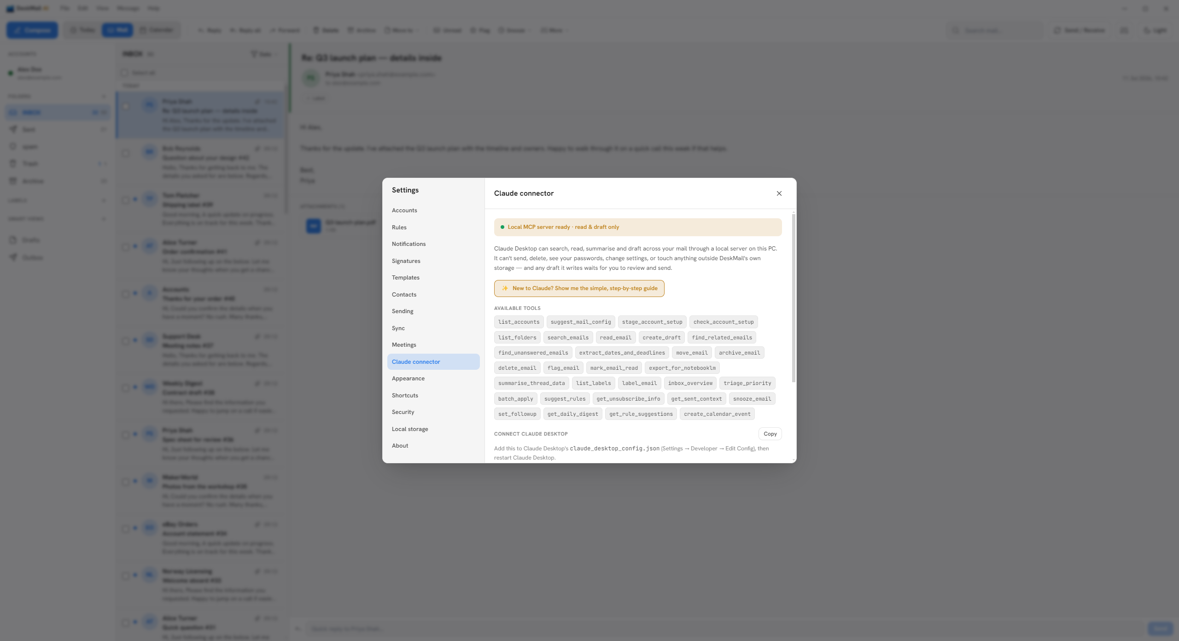Open the Rules settings section
The image size is (1179, 641).
(x=433, y=227)
